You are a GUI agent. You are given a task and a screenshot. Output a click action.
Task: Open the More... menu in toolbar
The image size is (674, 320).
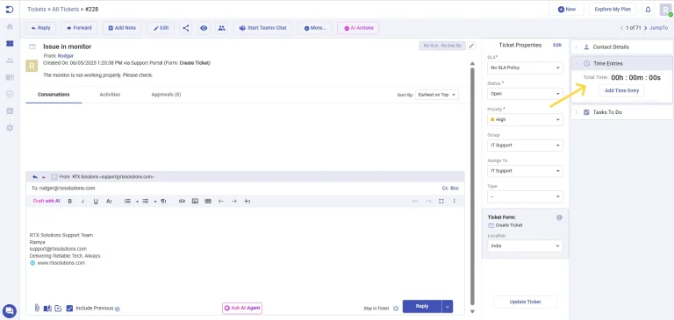tap(315, 28)
